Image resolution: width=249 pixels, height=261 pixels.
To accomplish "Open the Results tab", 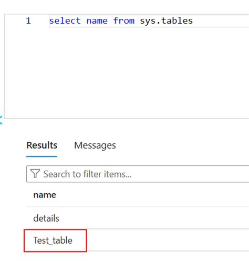I will 42,145.
